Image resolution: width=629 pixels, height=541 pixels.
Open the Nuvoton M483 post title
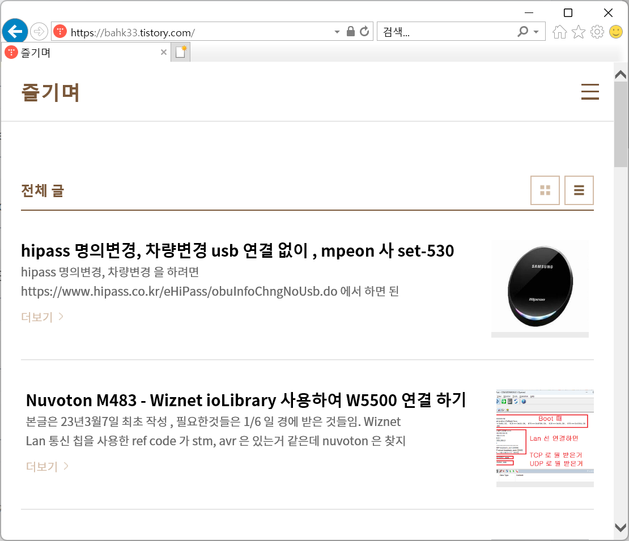click(245, 401)
